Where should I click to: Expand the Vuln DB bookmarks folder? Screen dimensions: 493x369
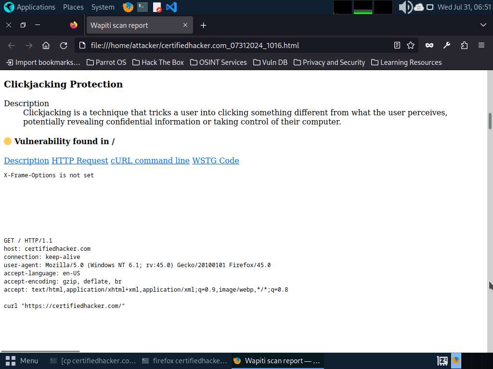tap(270, 62)
